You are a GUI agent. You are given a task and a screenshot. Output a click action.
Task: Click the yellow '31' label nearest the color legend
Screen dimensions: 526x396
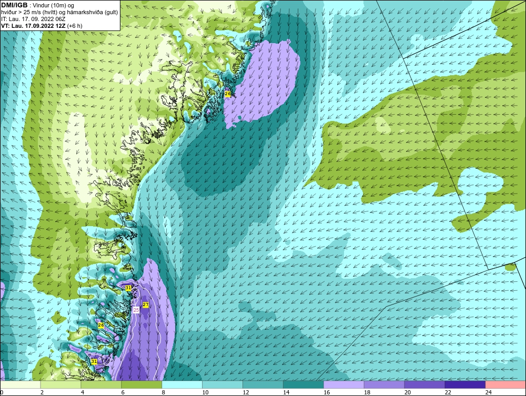coord(94,361)
